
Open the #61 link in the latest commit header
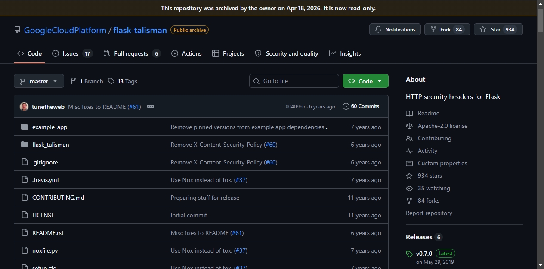(134, 107)
